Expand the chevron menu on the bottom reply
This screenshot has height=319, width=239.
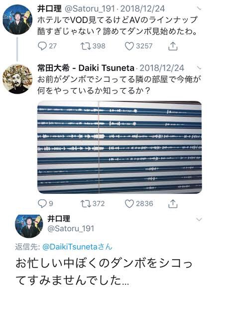point(199,219)
